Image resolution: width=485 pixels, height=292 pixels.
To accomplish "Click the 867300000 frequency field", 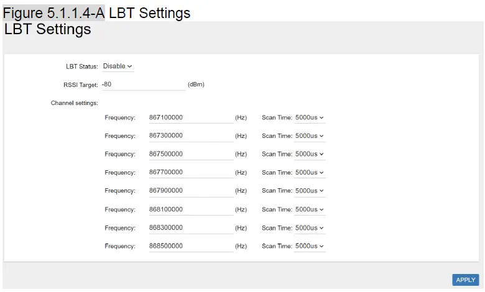I will click(x=190, y=135).
